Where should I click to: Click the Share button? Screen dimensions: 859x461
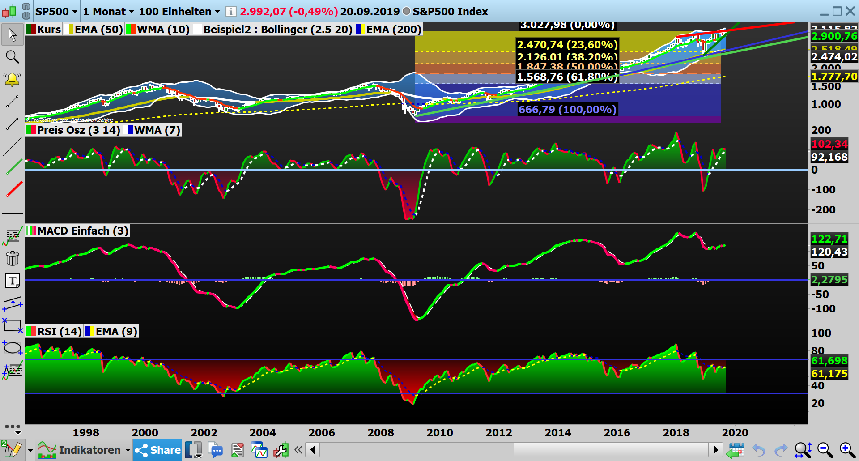tap(157, 450)
